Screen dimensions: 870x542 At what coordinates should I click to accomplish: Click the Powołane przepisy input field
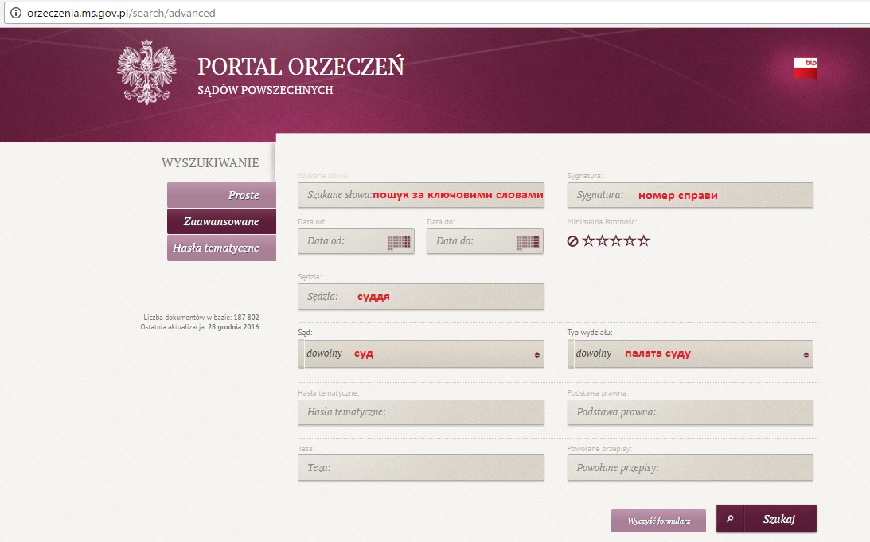coord(690,468)
